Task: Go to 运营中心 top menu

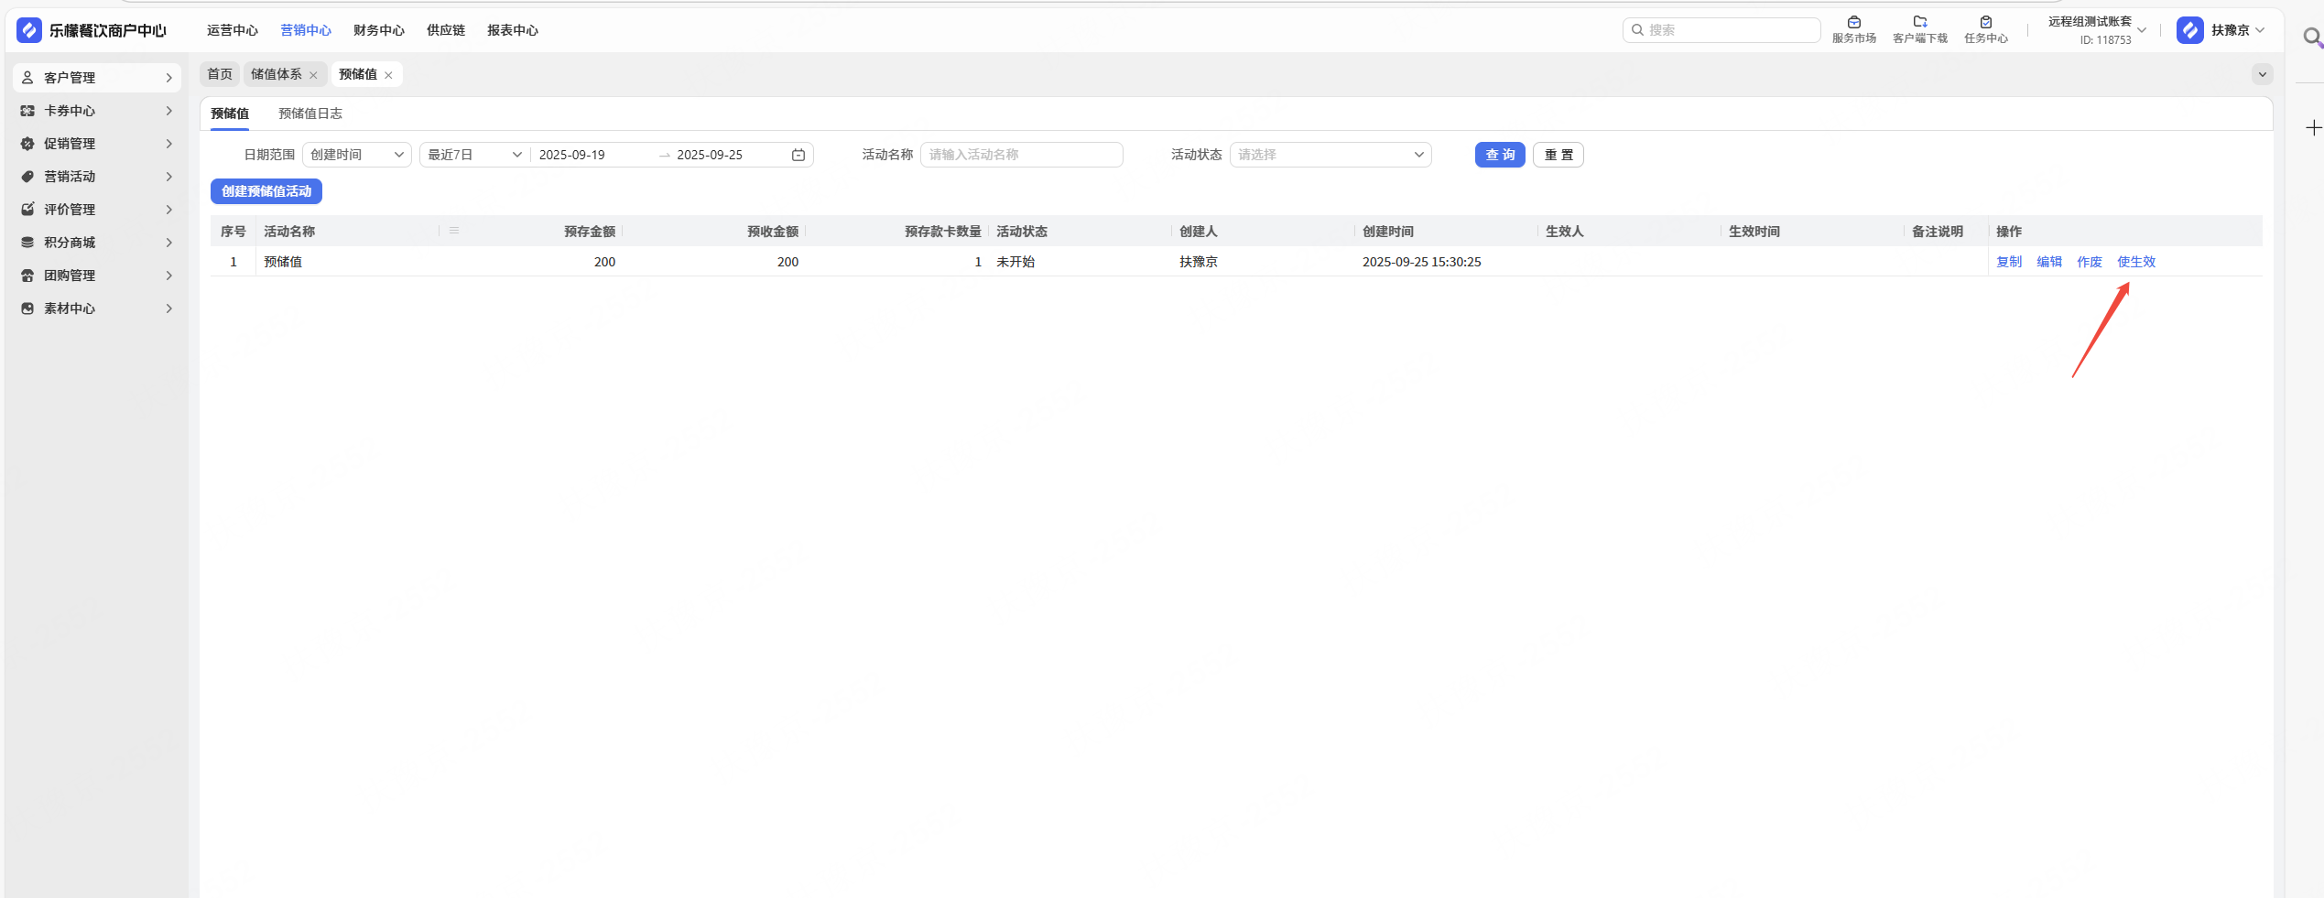Action: (x=233, y=30)
